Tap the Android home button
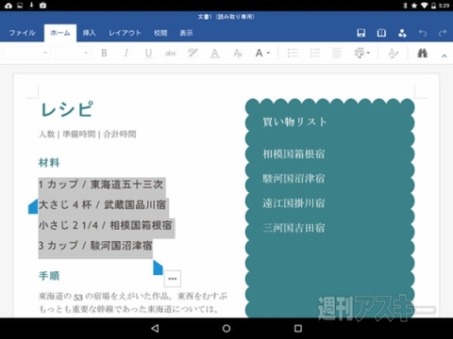Screen dimensions: 453x339 tap(226, 329)
